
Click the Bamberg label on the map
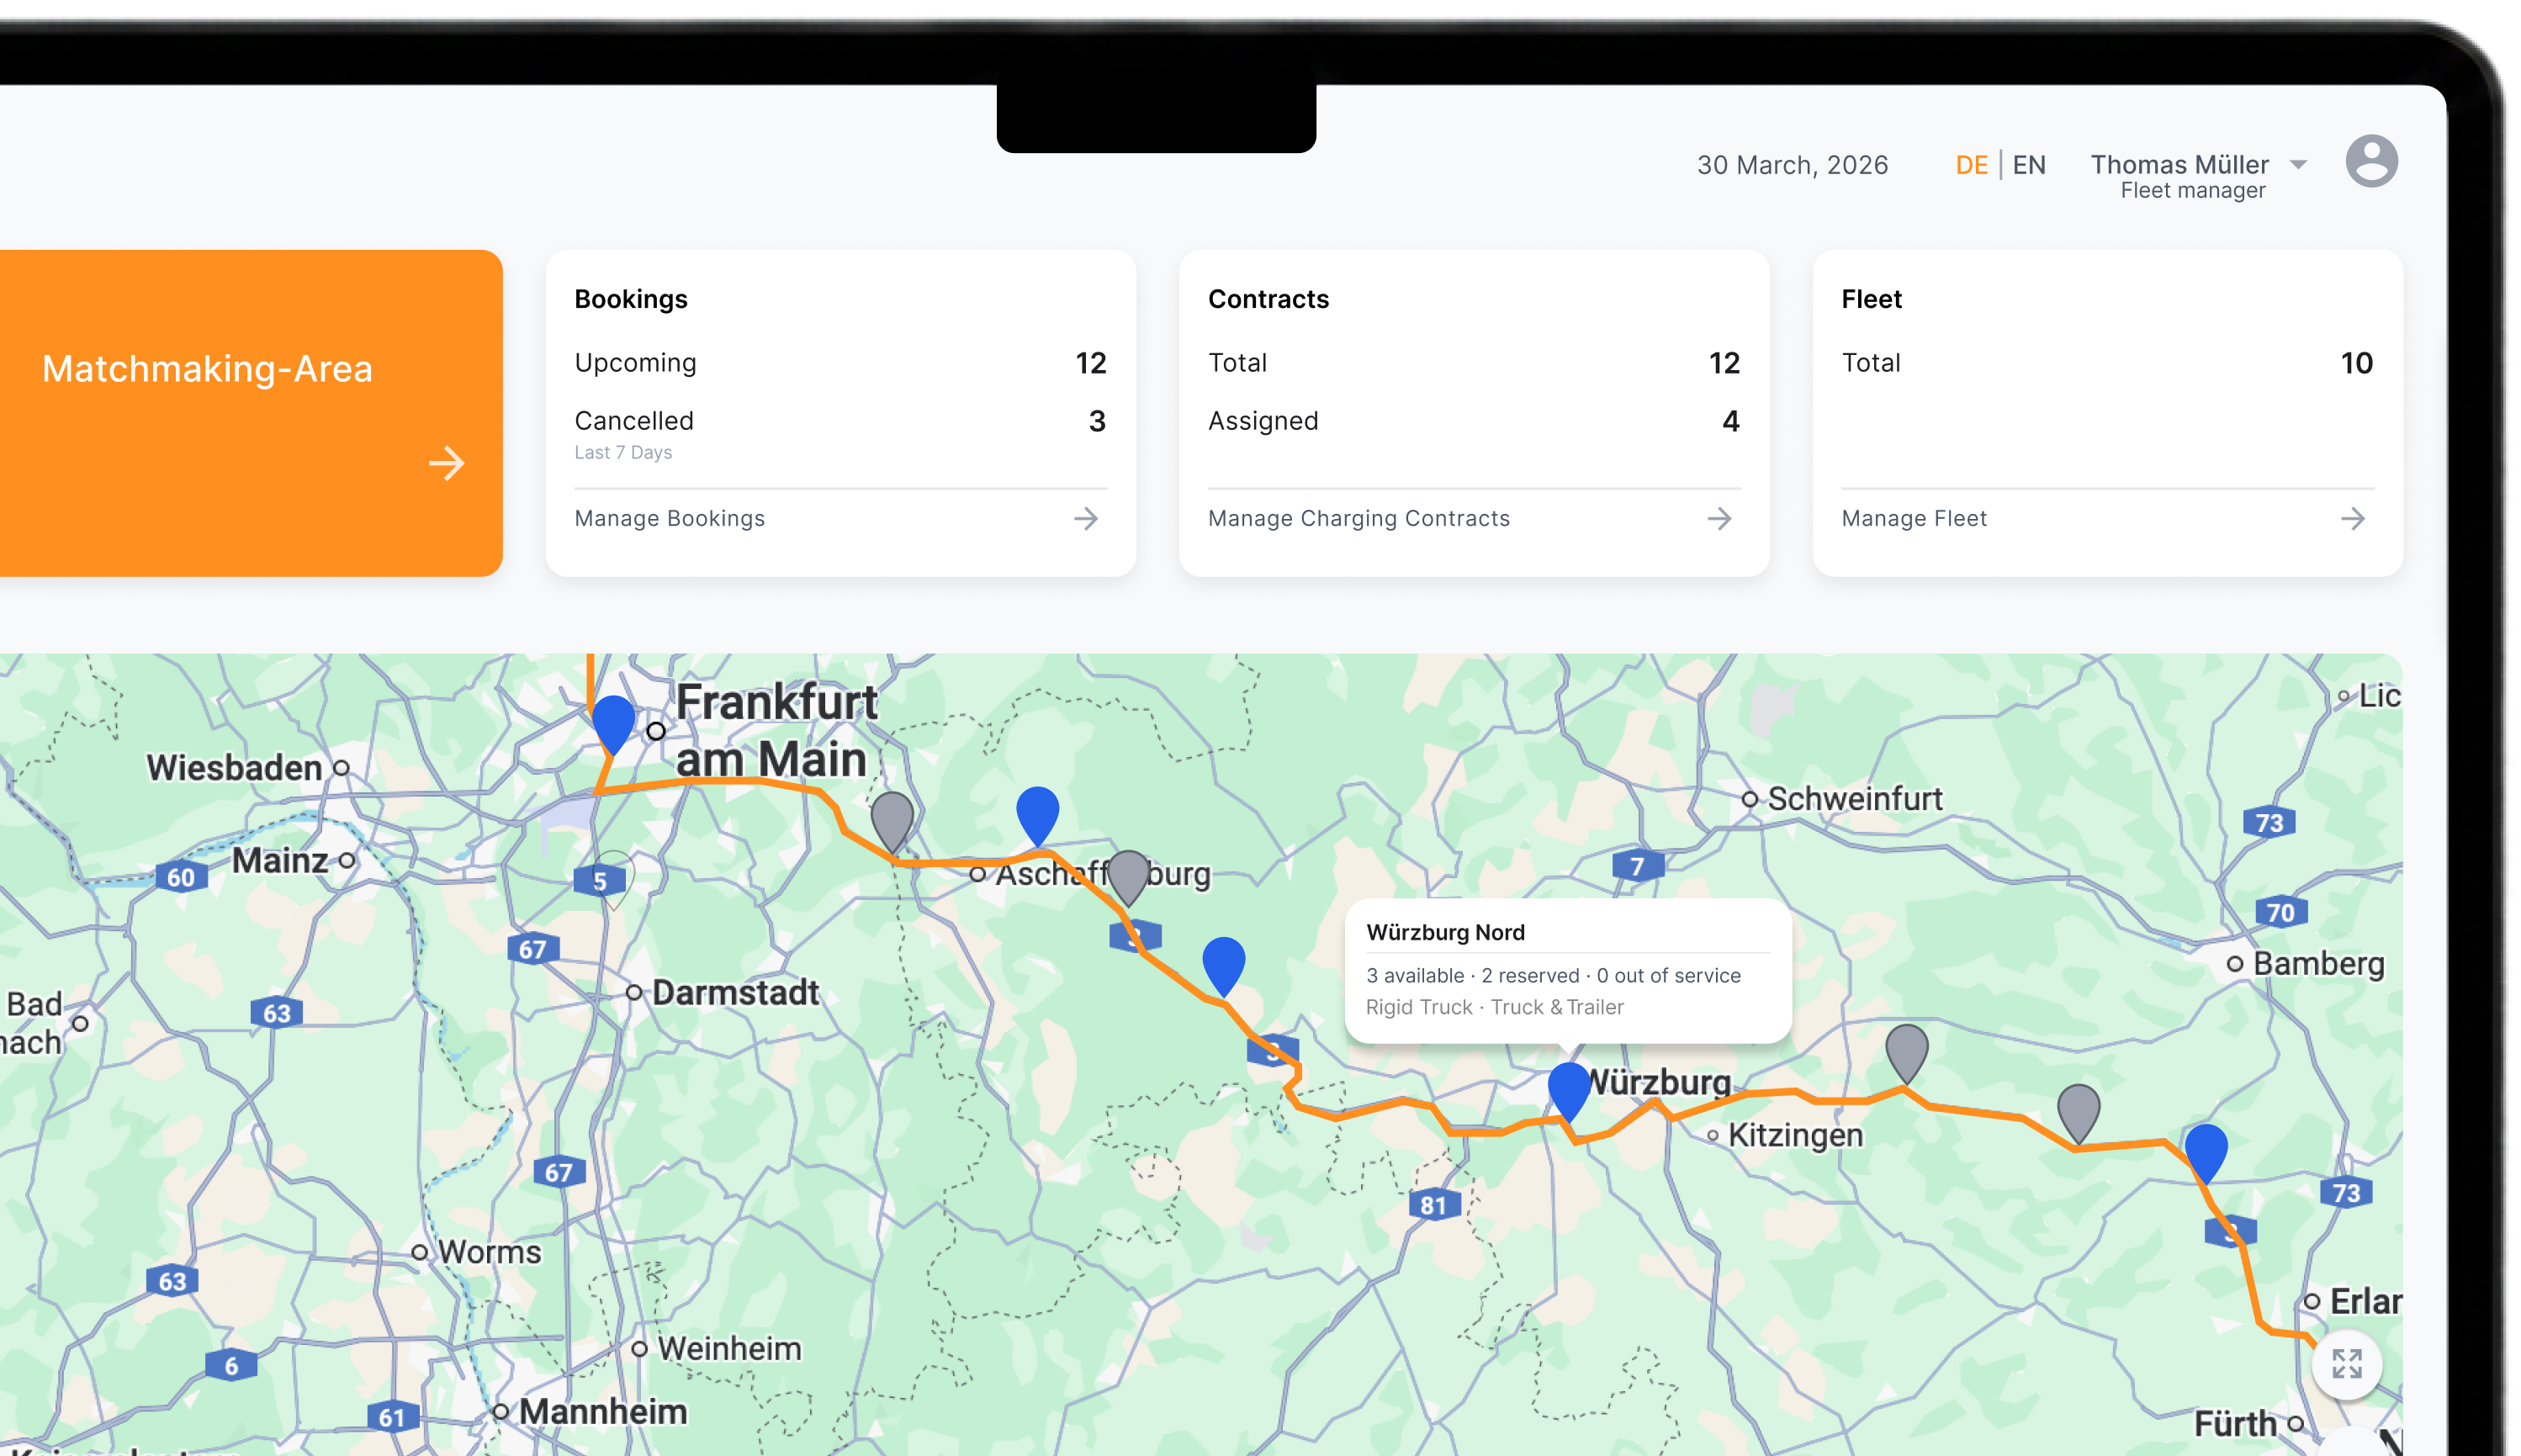[x=2318, y=963]
